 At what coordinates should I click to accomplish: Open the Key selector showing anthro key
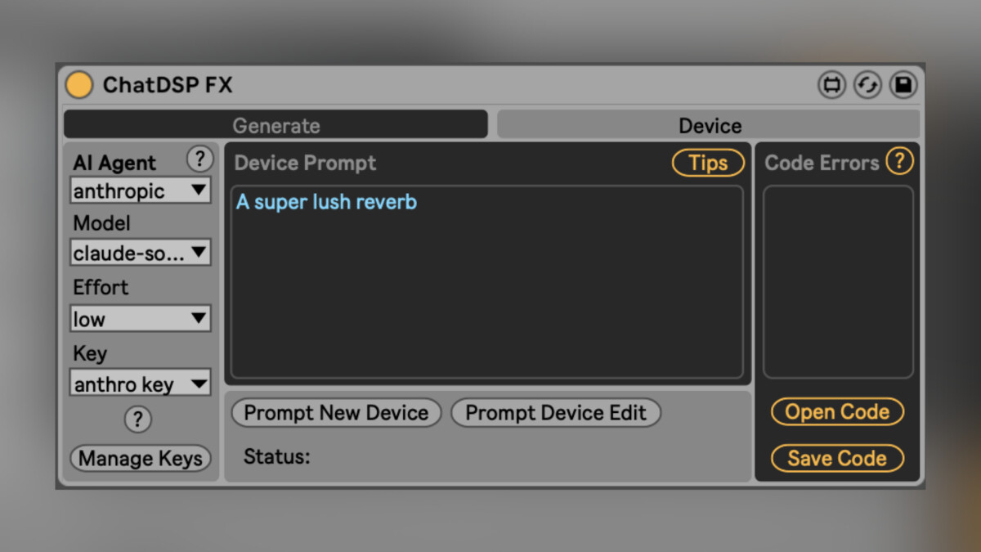(x=140, y=383)
